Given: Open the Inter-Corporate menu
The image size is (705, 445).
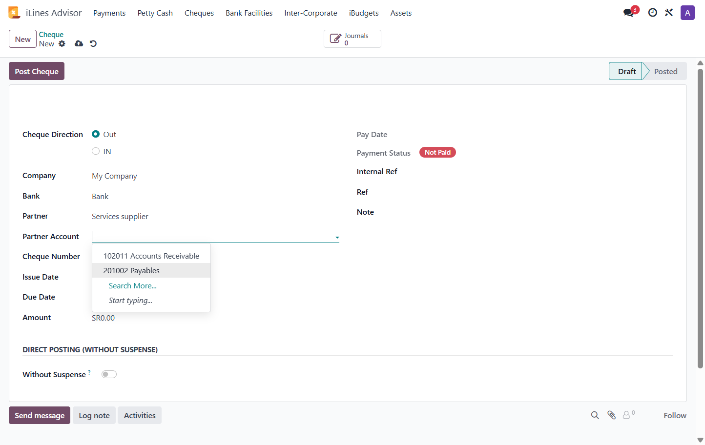Looking at the screenshot, I should pos(311,13).
